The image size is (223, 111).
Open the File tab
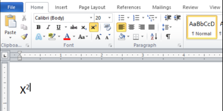click(12, 7)
